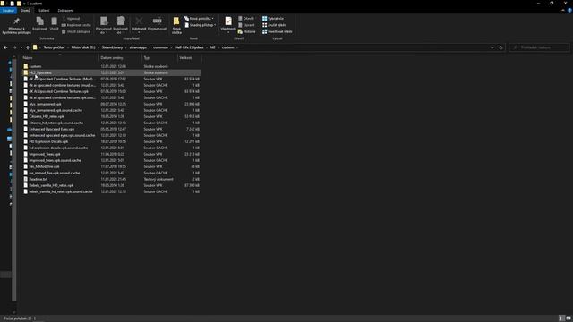The height and width of the screenshot is (322, 573).
Task: Open the help question mark icon
Action: coord(569,10)
